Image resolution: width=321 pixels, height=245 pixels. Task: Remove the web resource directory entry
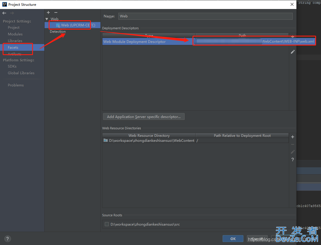(x=293, y=144)
